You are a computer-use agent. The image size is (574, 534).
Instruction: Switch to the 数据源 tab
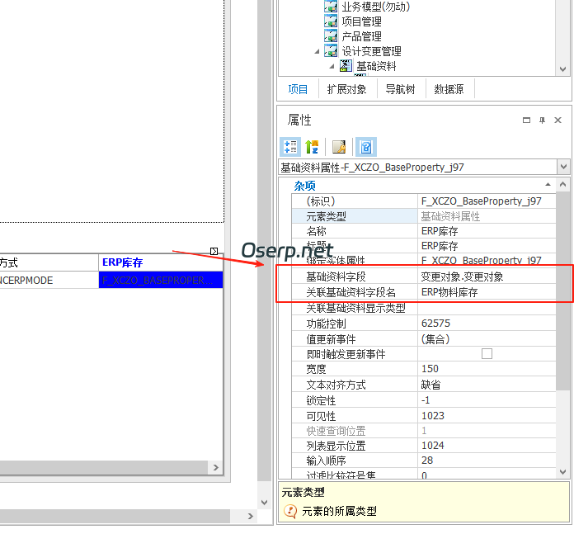[x=449, y=89]
